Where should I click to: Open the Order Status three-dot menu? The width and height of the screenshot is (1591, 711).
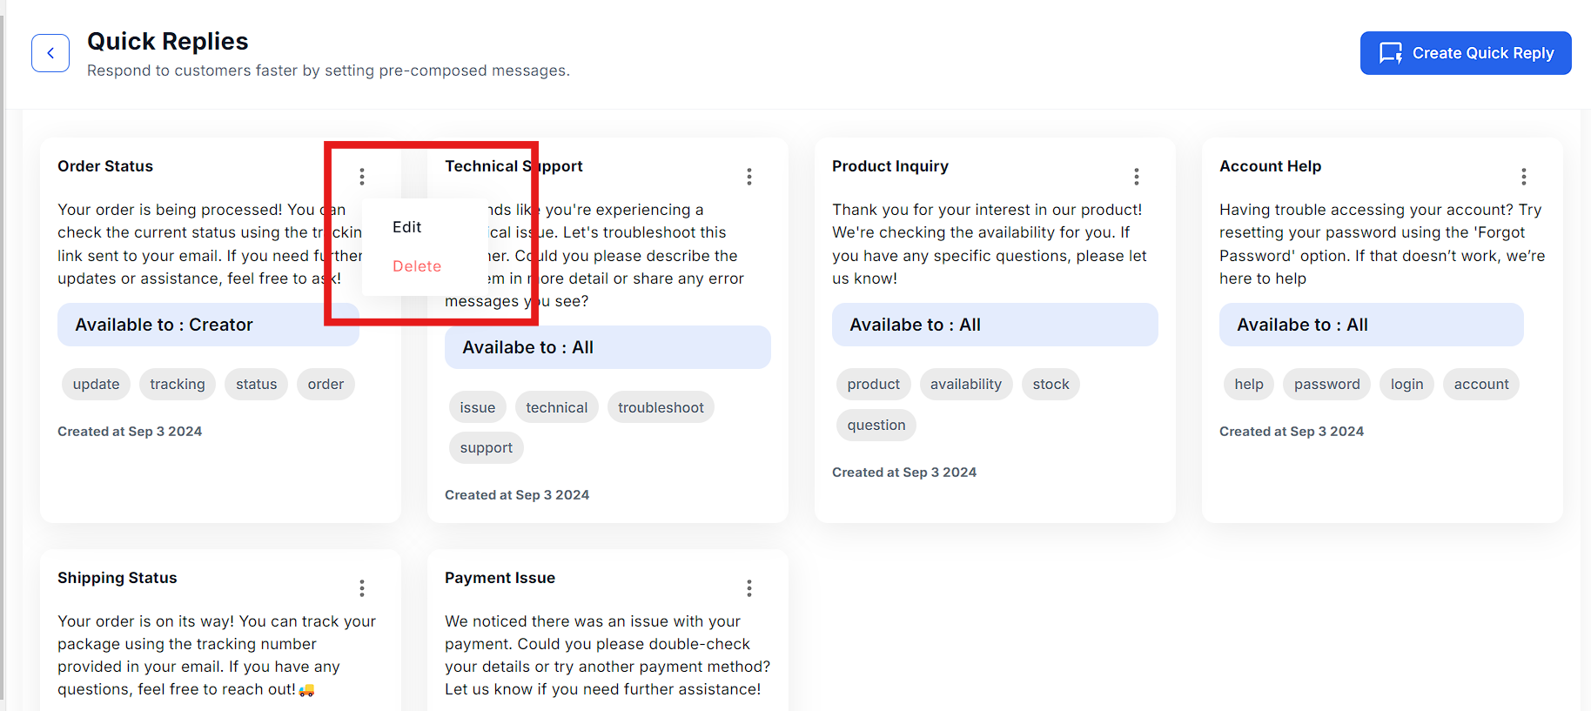coord(362,177)
